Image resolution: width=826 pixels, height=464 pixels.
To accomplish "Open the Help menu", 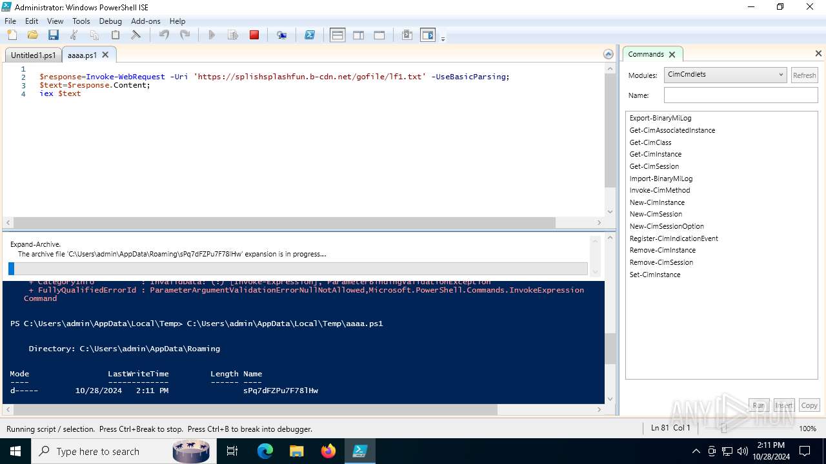I will point(177,21).
